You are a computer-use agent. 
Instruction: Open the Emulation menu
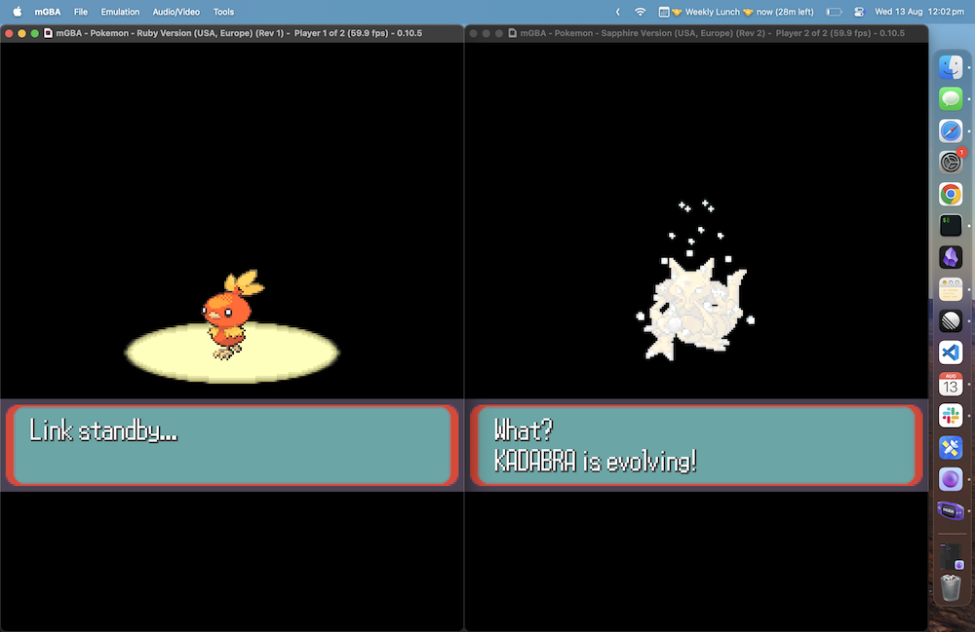pos(120,12)
